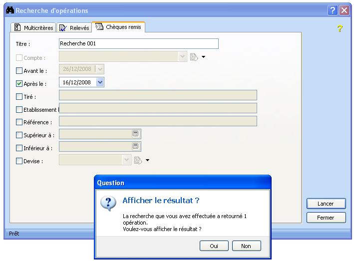This screenshot has height=261, width=354.
Task: Click the question mark icon in dialog
Action: pos(108,204)
